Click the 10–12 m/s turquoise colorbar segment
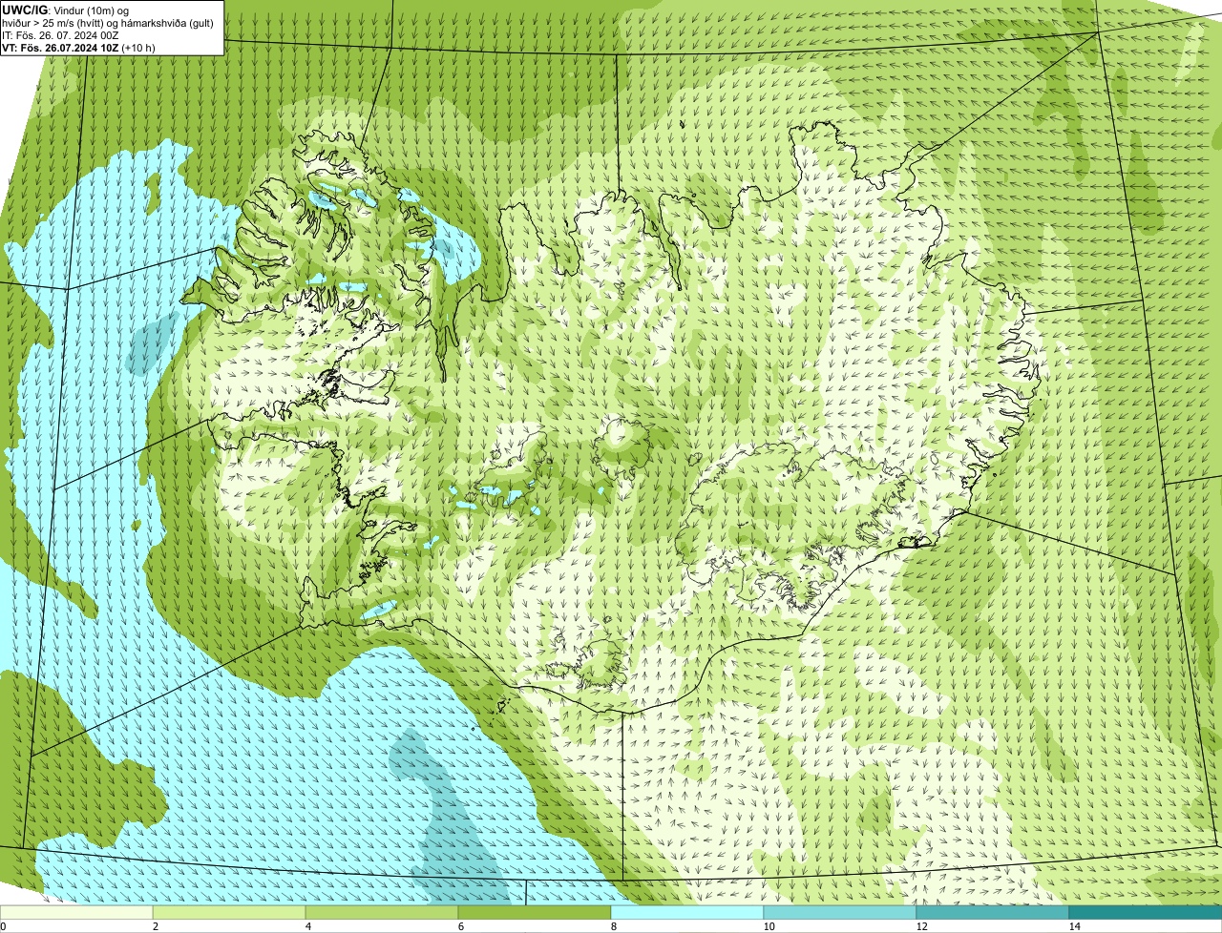 (840, 913)
